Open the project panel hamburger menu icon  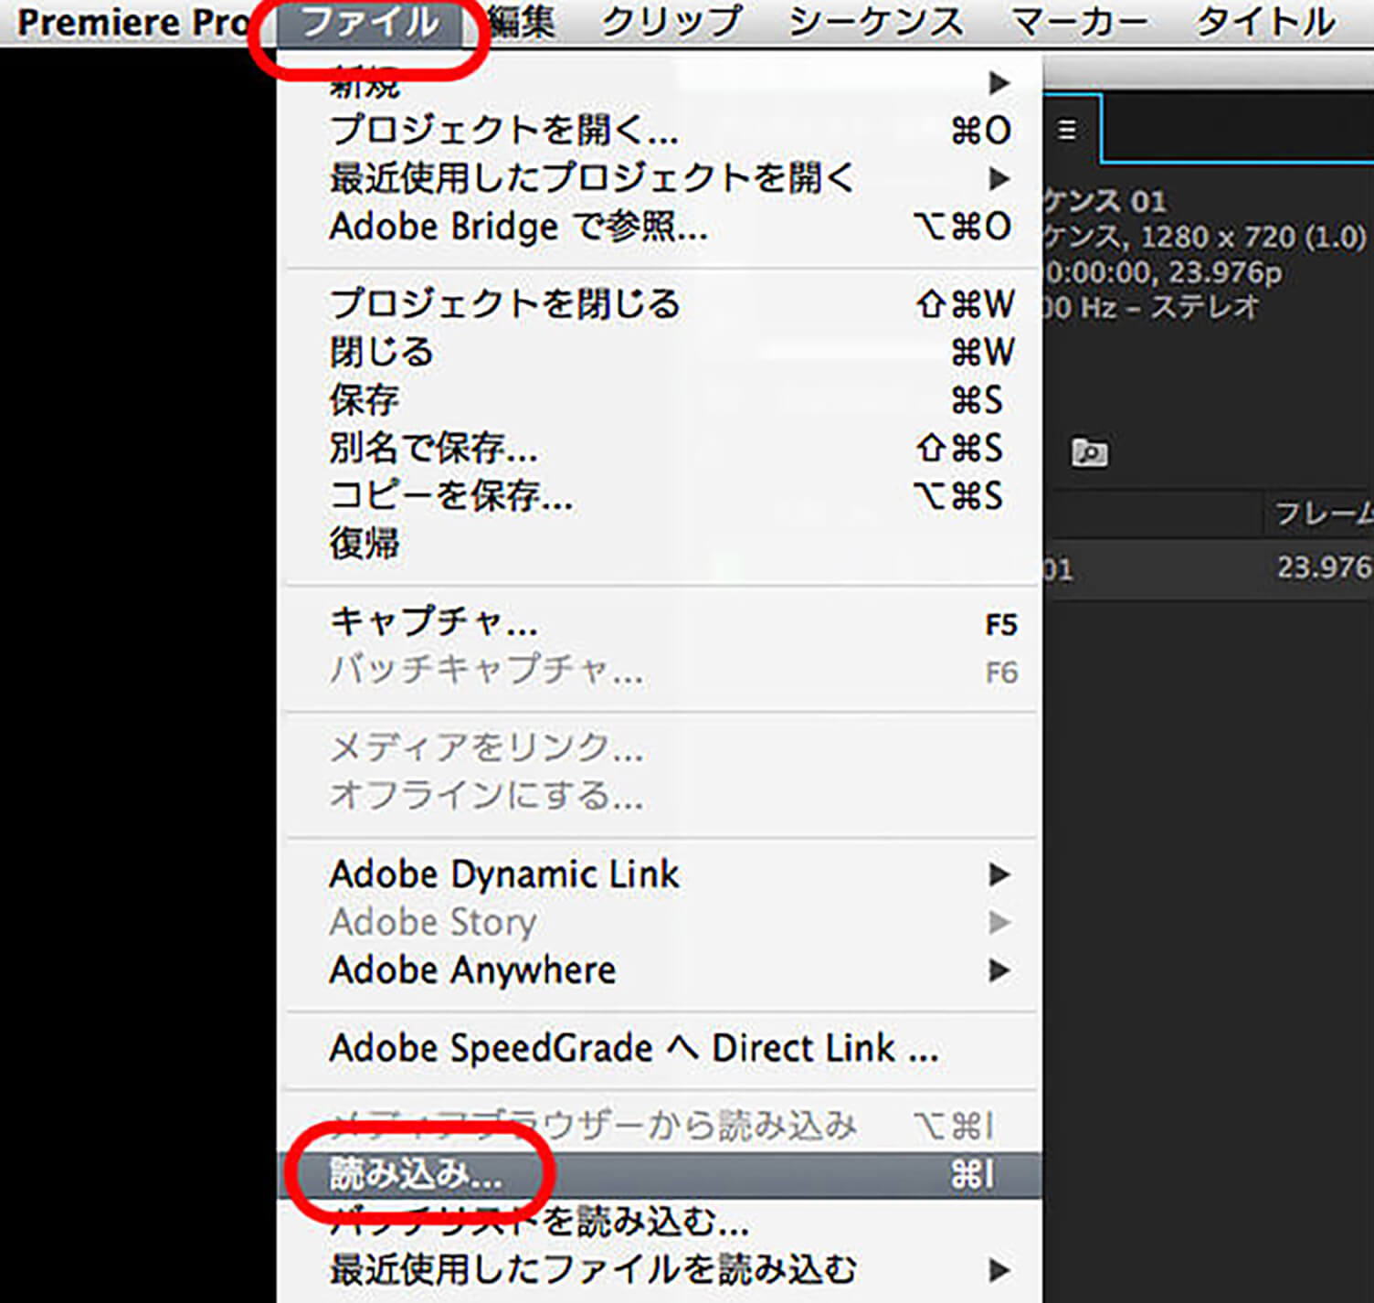(1066, 130)
